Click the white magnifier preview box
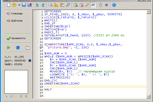 (16, 82)
